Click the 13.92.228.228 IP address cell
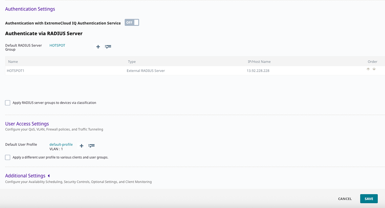Viewport: 385px width, 208px height. coord(258,71)
